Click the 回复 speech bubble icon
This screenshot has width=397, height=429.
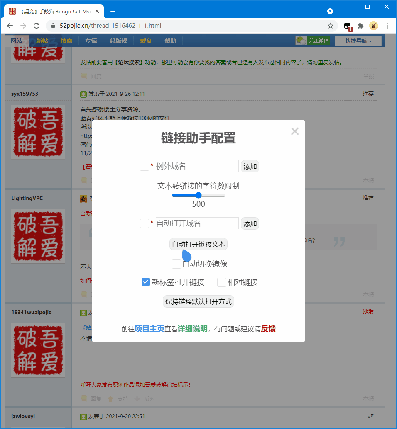coord(84,398)
